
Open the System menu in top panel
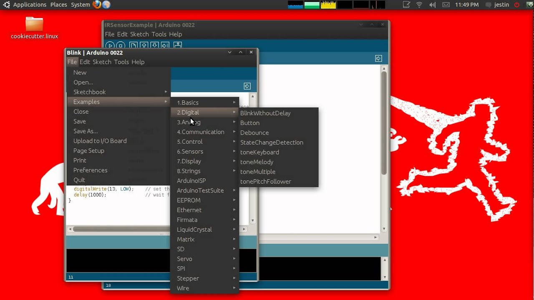(x=81, y=5)
